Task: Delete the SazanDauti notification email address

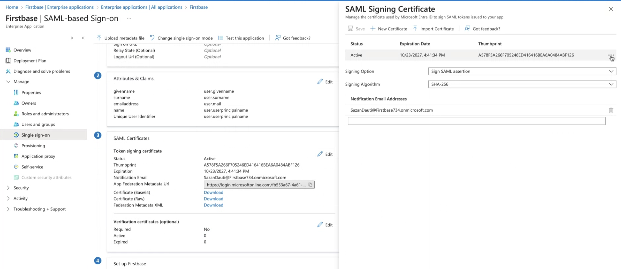Action: coord(611,110)
